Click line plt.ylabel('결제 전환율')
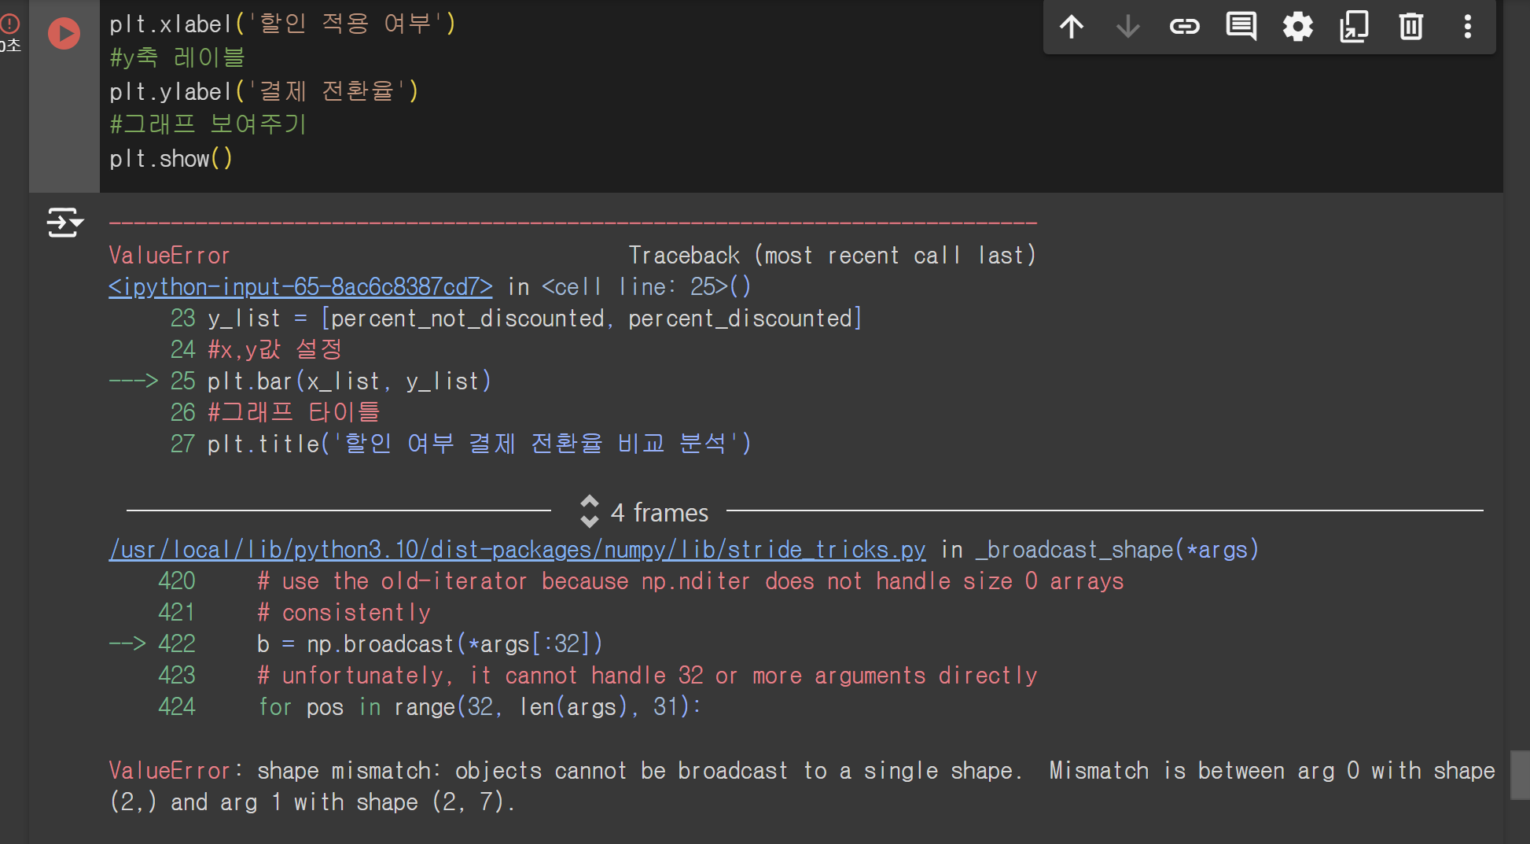The width and height of the screenshot is (1530, 844). point(264,91)
